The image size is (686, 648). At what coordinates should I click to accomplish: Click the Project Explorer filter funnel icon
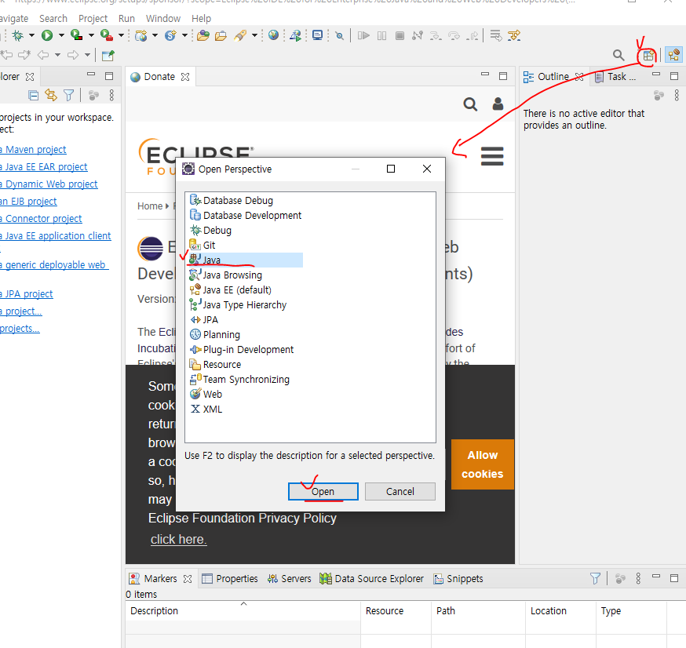[x=69, y=95]
